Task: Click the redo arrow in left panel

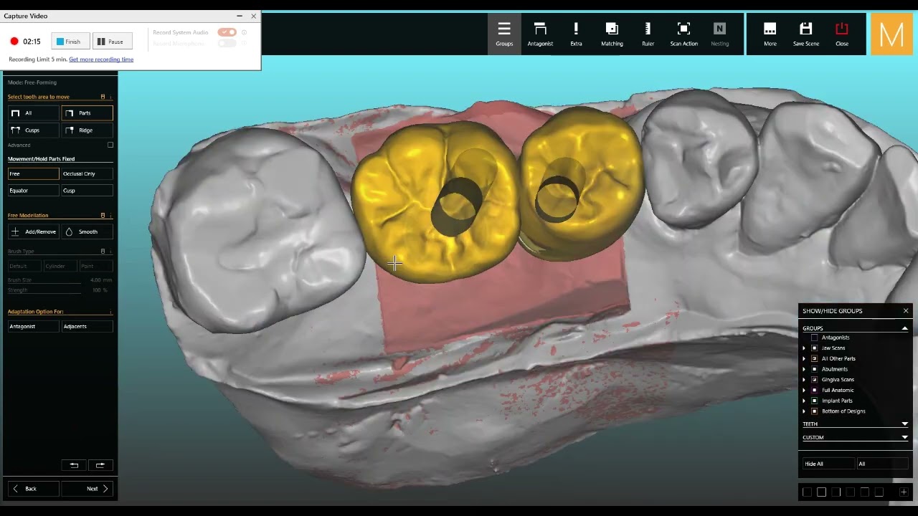Action: tap(100, 465)
